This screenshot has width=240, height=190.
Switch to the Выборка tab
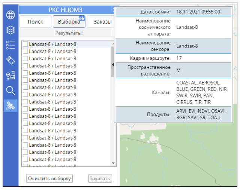click(x=69, y=22)
